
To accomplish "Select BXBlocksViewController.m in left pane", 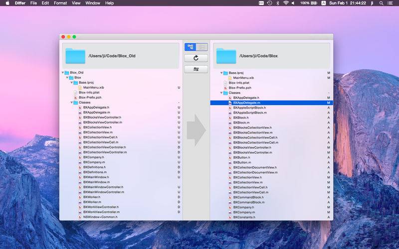I will tap(103, 122).
